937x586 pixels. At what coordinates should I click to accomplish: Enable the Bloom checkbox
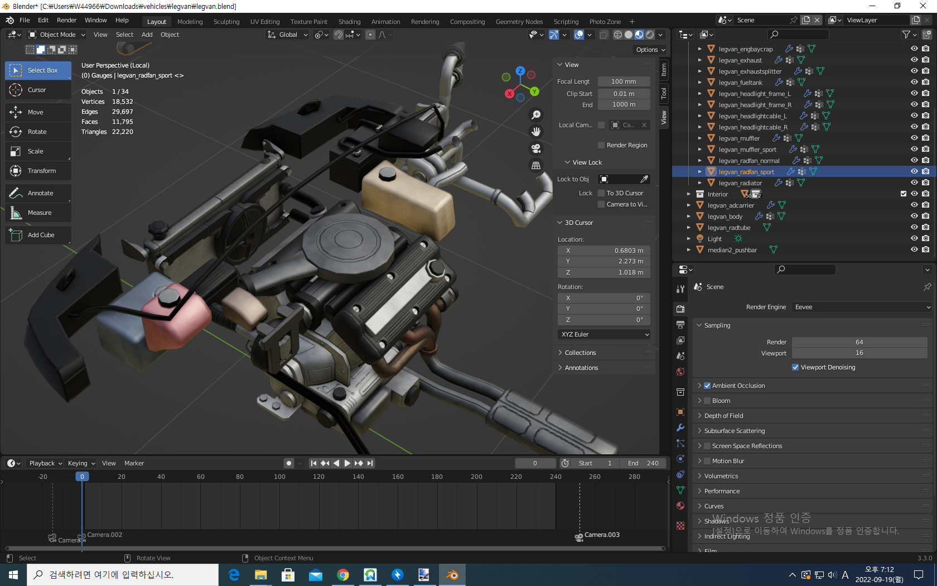(707, 401)
